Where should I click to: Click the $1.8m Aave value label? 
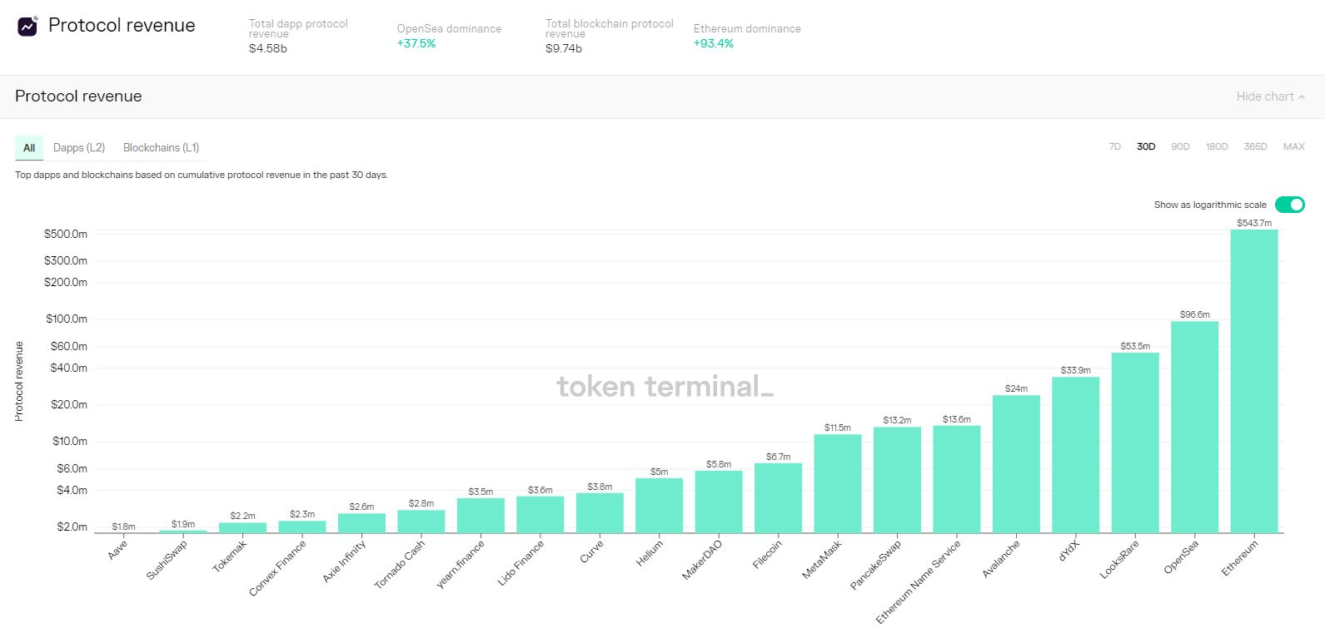point(123,527)
